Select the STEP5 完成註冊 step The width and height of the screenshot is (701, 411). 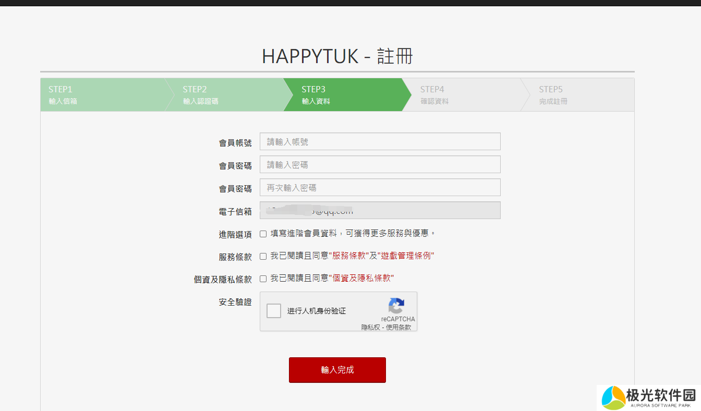tap(576, 95)
